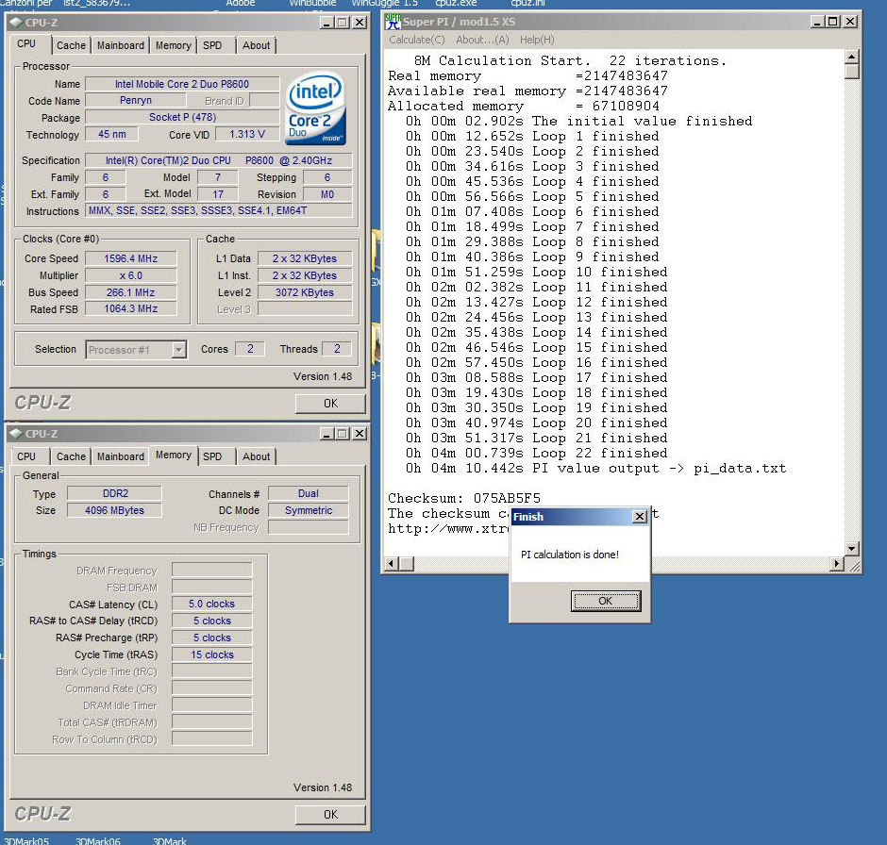
Task: Select the WinGuggle 1.5 desktop shortcut
Action: (x=384, y=4)
